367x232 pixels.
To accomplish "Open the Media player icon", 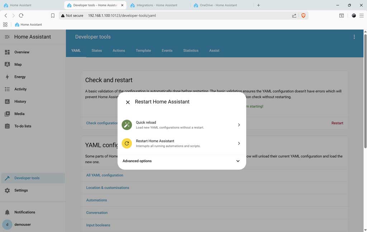I will pyautogui.click(x=7, y=113).
